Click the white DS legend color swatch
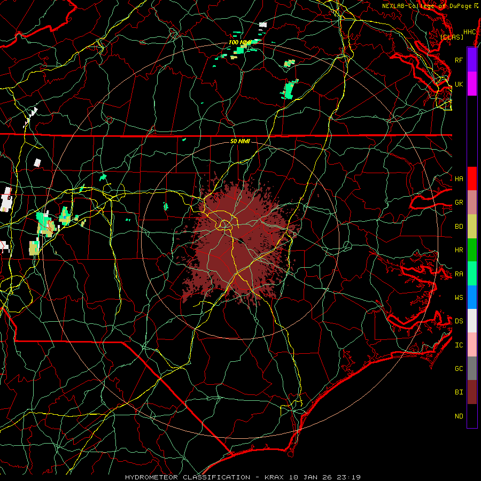The height and width of the screenshot is (481, 481). click(x=472, y=321)
